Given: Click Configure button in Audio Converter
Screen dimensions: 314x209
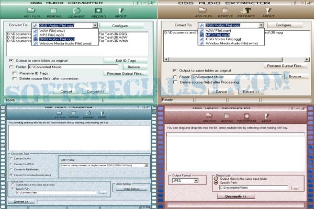Looking at the screenshot, I should coord(121,26).
